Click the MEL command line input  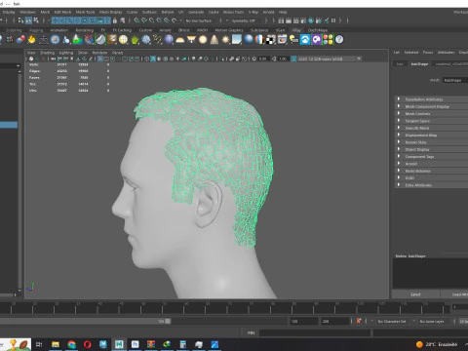(x=315, y=332)
